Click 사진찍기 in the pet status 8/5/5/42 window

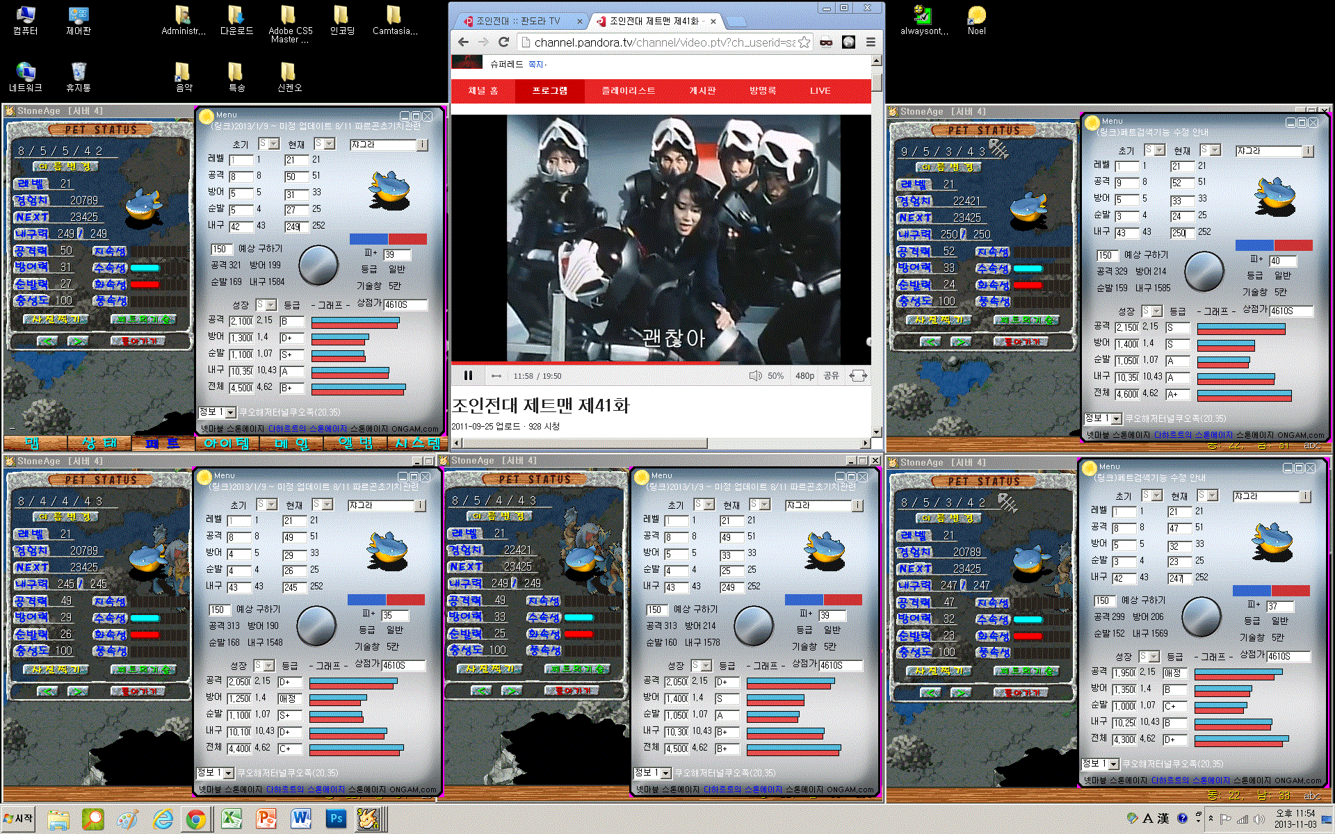pyautogui.click(x=56, y=319)
